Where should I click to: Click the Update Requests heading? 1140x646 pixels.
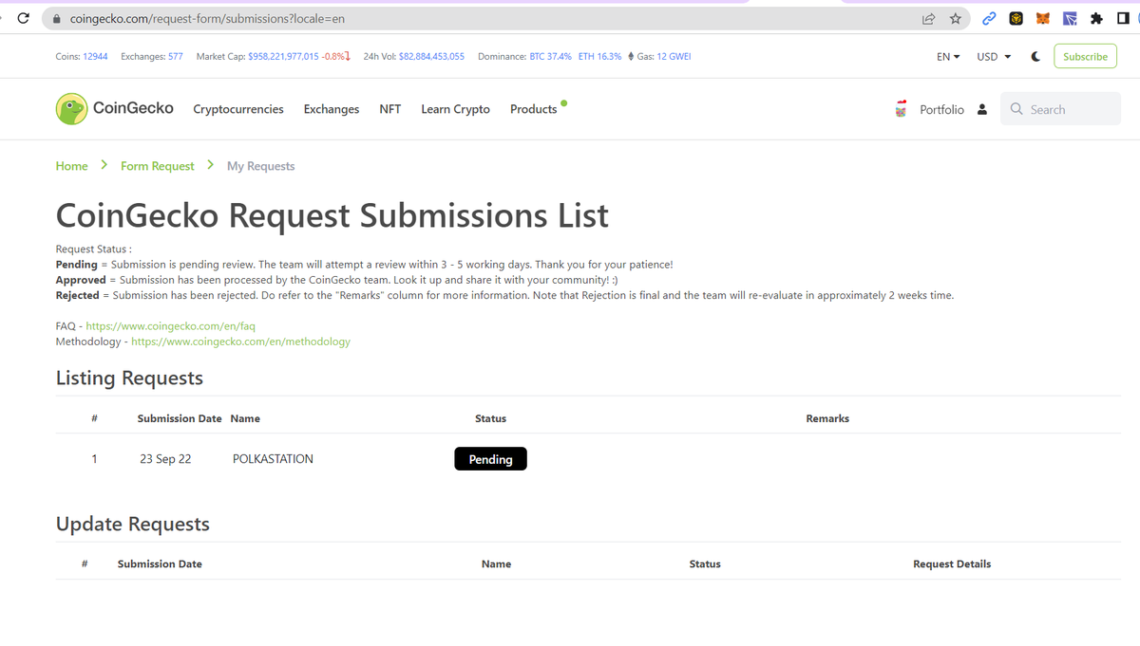tap(133, 524)
